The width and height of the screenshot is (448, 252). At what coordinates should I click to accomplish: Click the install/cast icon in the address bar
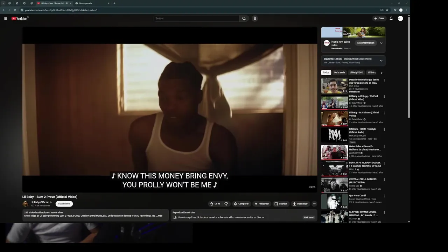pyautogui.click(x=382, y=10)
